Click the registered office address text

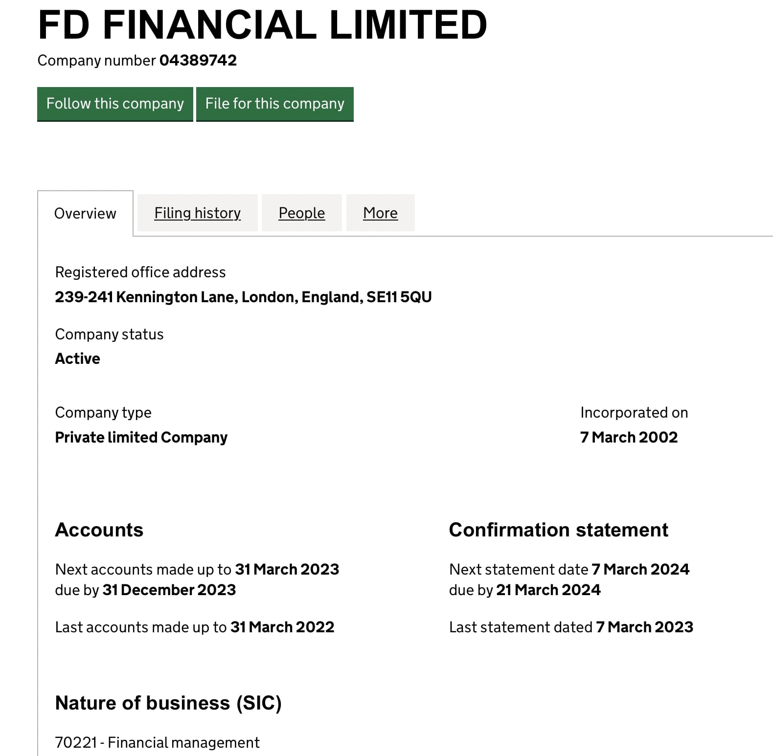coord(244,296)
